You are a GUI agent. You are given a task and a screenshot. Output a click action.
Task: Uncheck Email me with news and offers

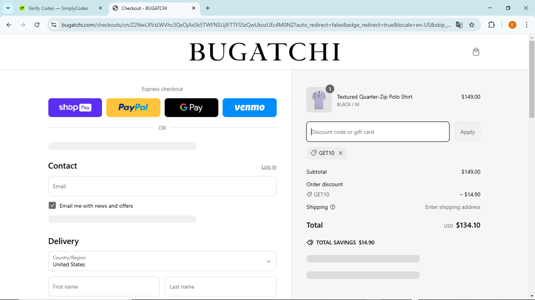[x=52, y=206]
